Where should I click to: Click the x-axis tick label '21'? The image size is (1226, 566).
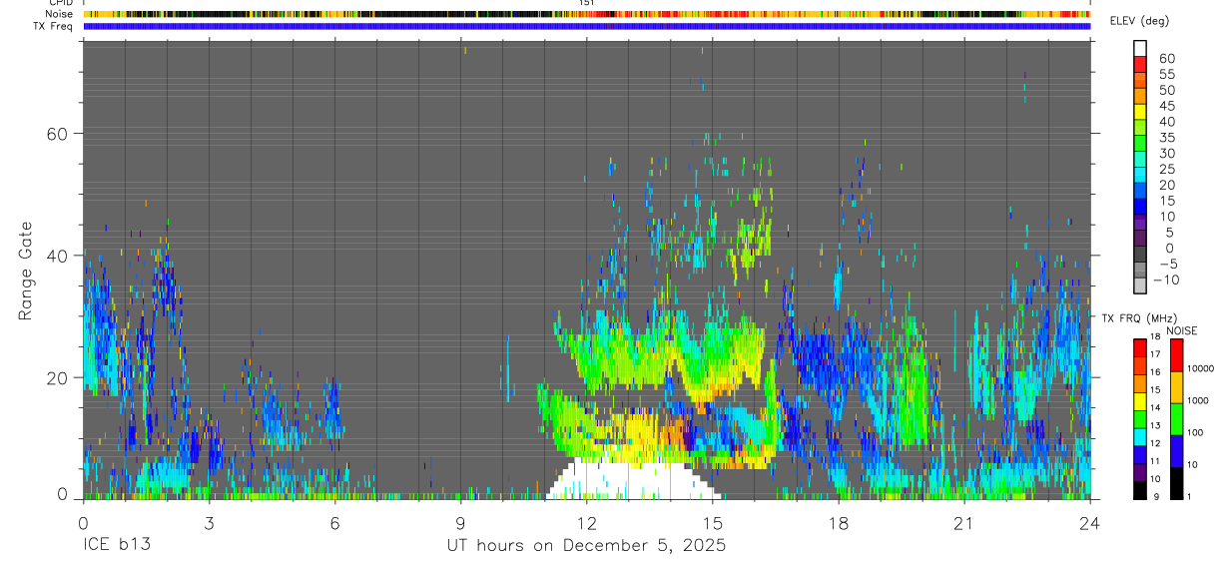[964, 522]
